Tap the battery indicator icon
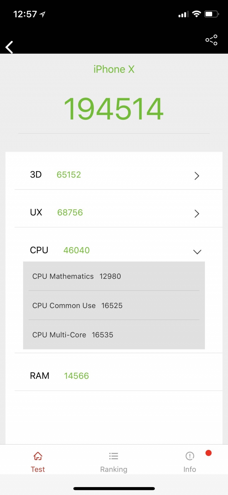Image resolution: width=228 pixels, height=495 pixels. [x=212, y=14]
